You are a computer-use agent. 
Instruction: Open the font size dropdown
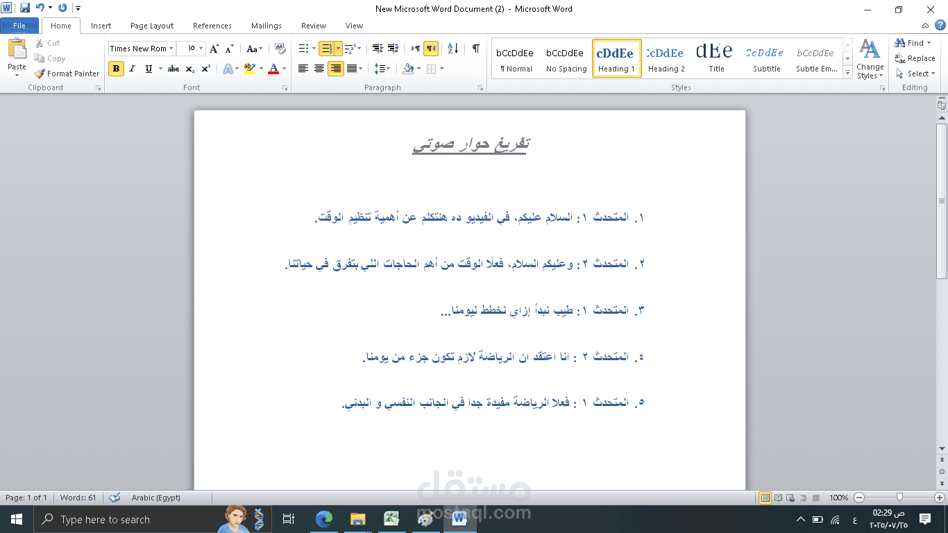pos(201,49)
